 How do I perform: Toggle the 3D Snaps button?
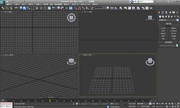(75, 8)
